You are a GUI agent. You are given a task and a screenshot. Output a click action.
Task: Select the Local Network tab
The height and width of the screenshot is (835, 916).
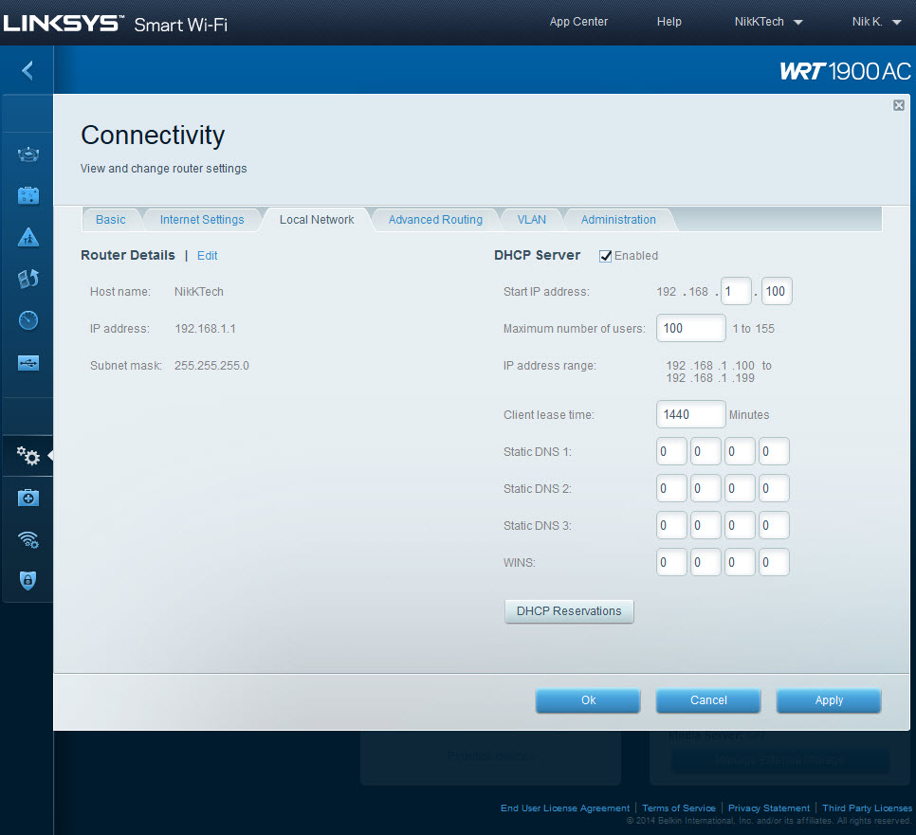click(x=317, y=220)
